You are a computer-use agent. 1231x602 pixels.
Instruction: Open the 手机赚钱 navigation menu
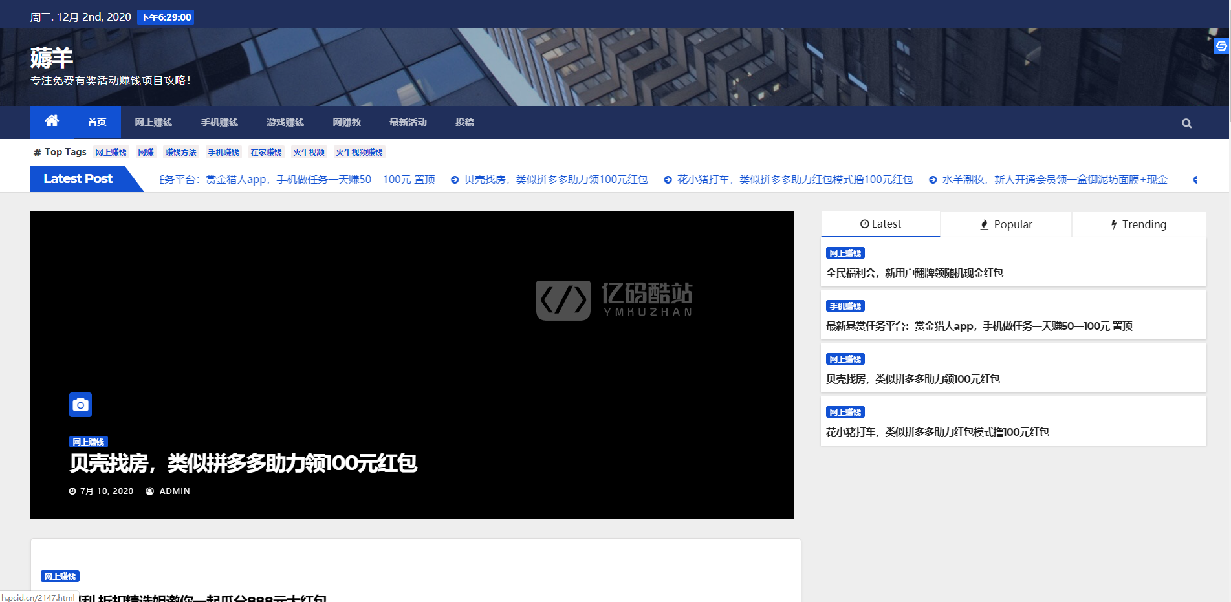219,122
